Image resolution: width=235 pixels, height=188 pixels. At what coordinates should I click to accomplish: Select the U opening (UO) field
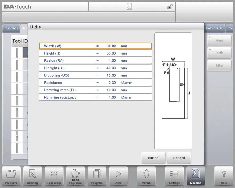tap(95, 75)
